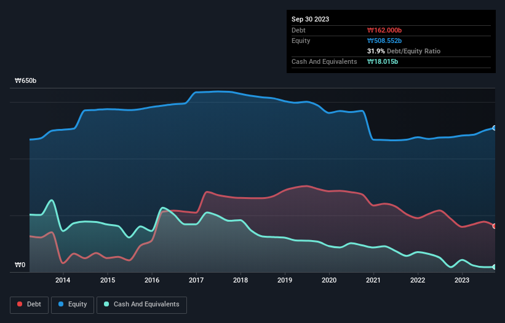Screen dimensions: 505x323
Task: Click the teal Cash endpoint marker on chart
Action: coord(494,267)
